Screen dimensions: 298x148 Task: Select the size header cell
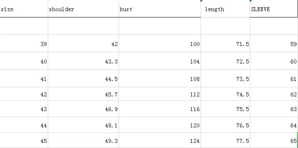(24, 8)
